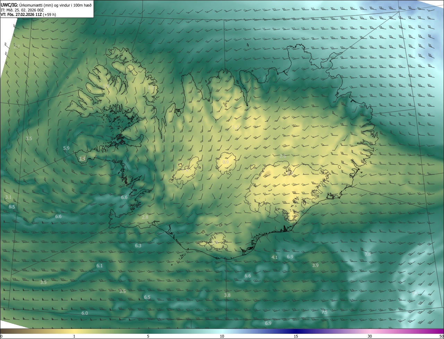Image resolution: width=444 pixels, height=339 pixels.
Task: Select the 'VT: Fös. 27.02.2026 11Z' line
Action: [22, 15]
